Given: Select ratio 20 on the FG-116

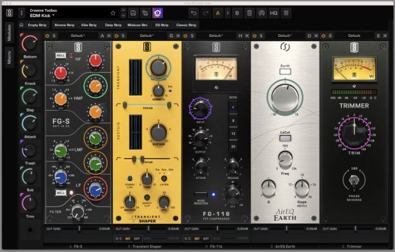Looking at the screenshot, I should (x=233, y=146).
